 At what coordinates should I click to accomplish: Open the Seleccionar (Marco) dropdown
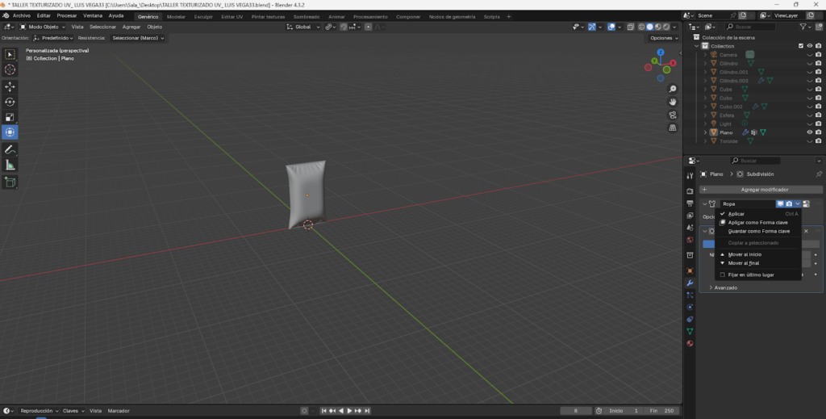[137, 38]
